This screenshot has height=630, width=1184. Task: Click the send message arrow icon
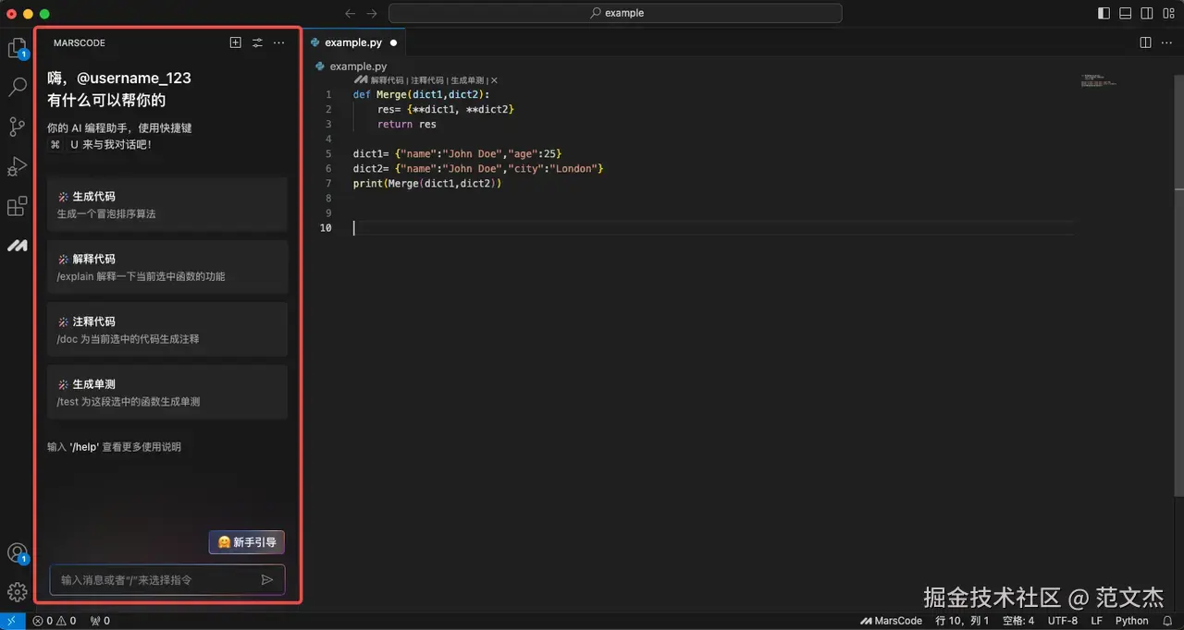coord(267,580)
